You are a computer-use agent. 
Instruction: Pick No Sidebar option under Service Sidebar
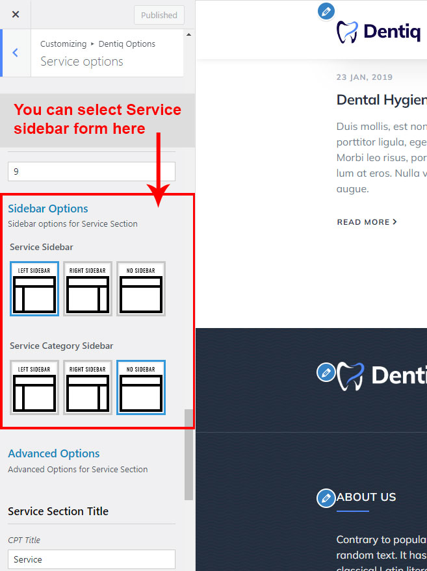(141, 288)
